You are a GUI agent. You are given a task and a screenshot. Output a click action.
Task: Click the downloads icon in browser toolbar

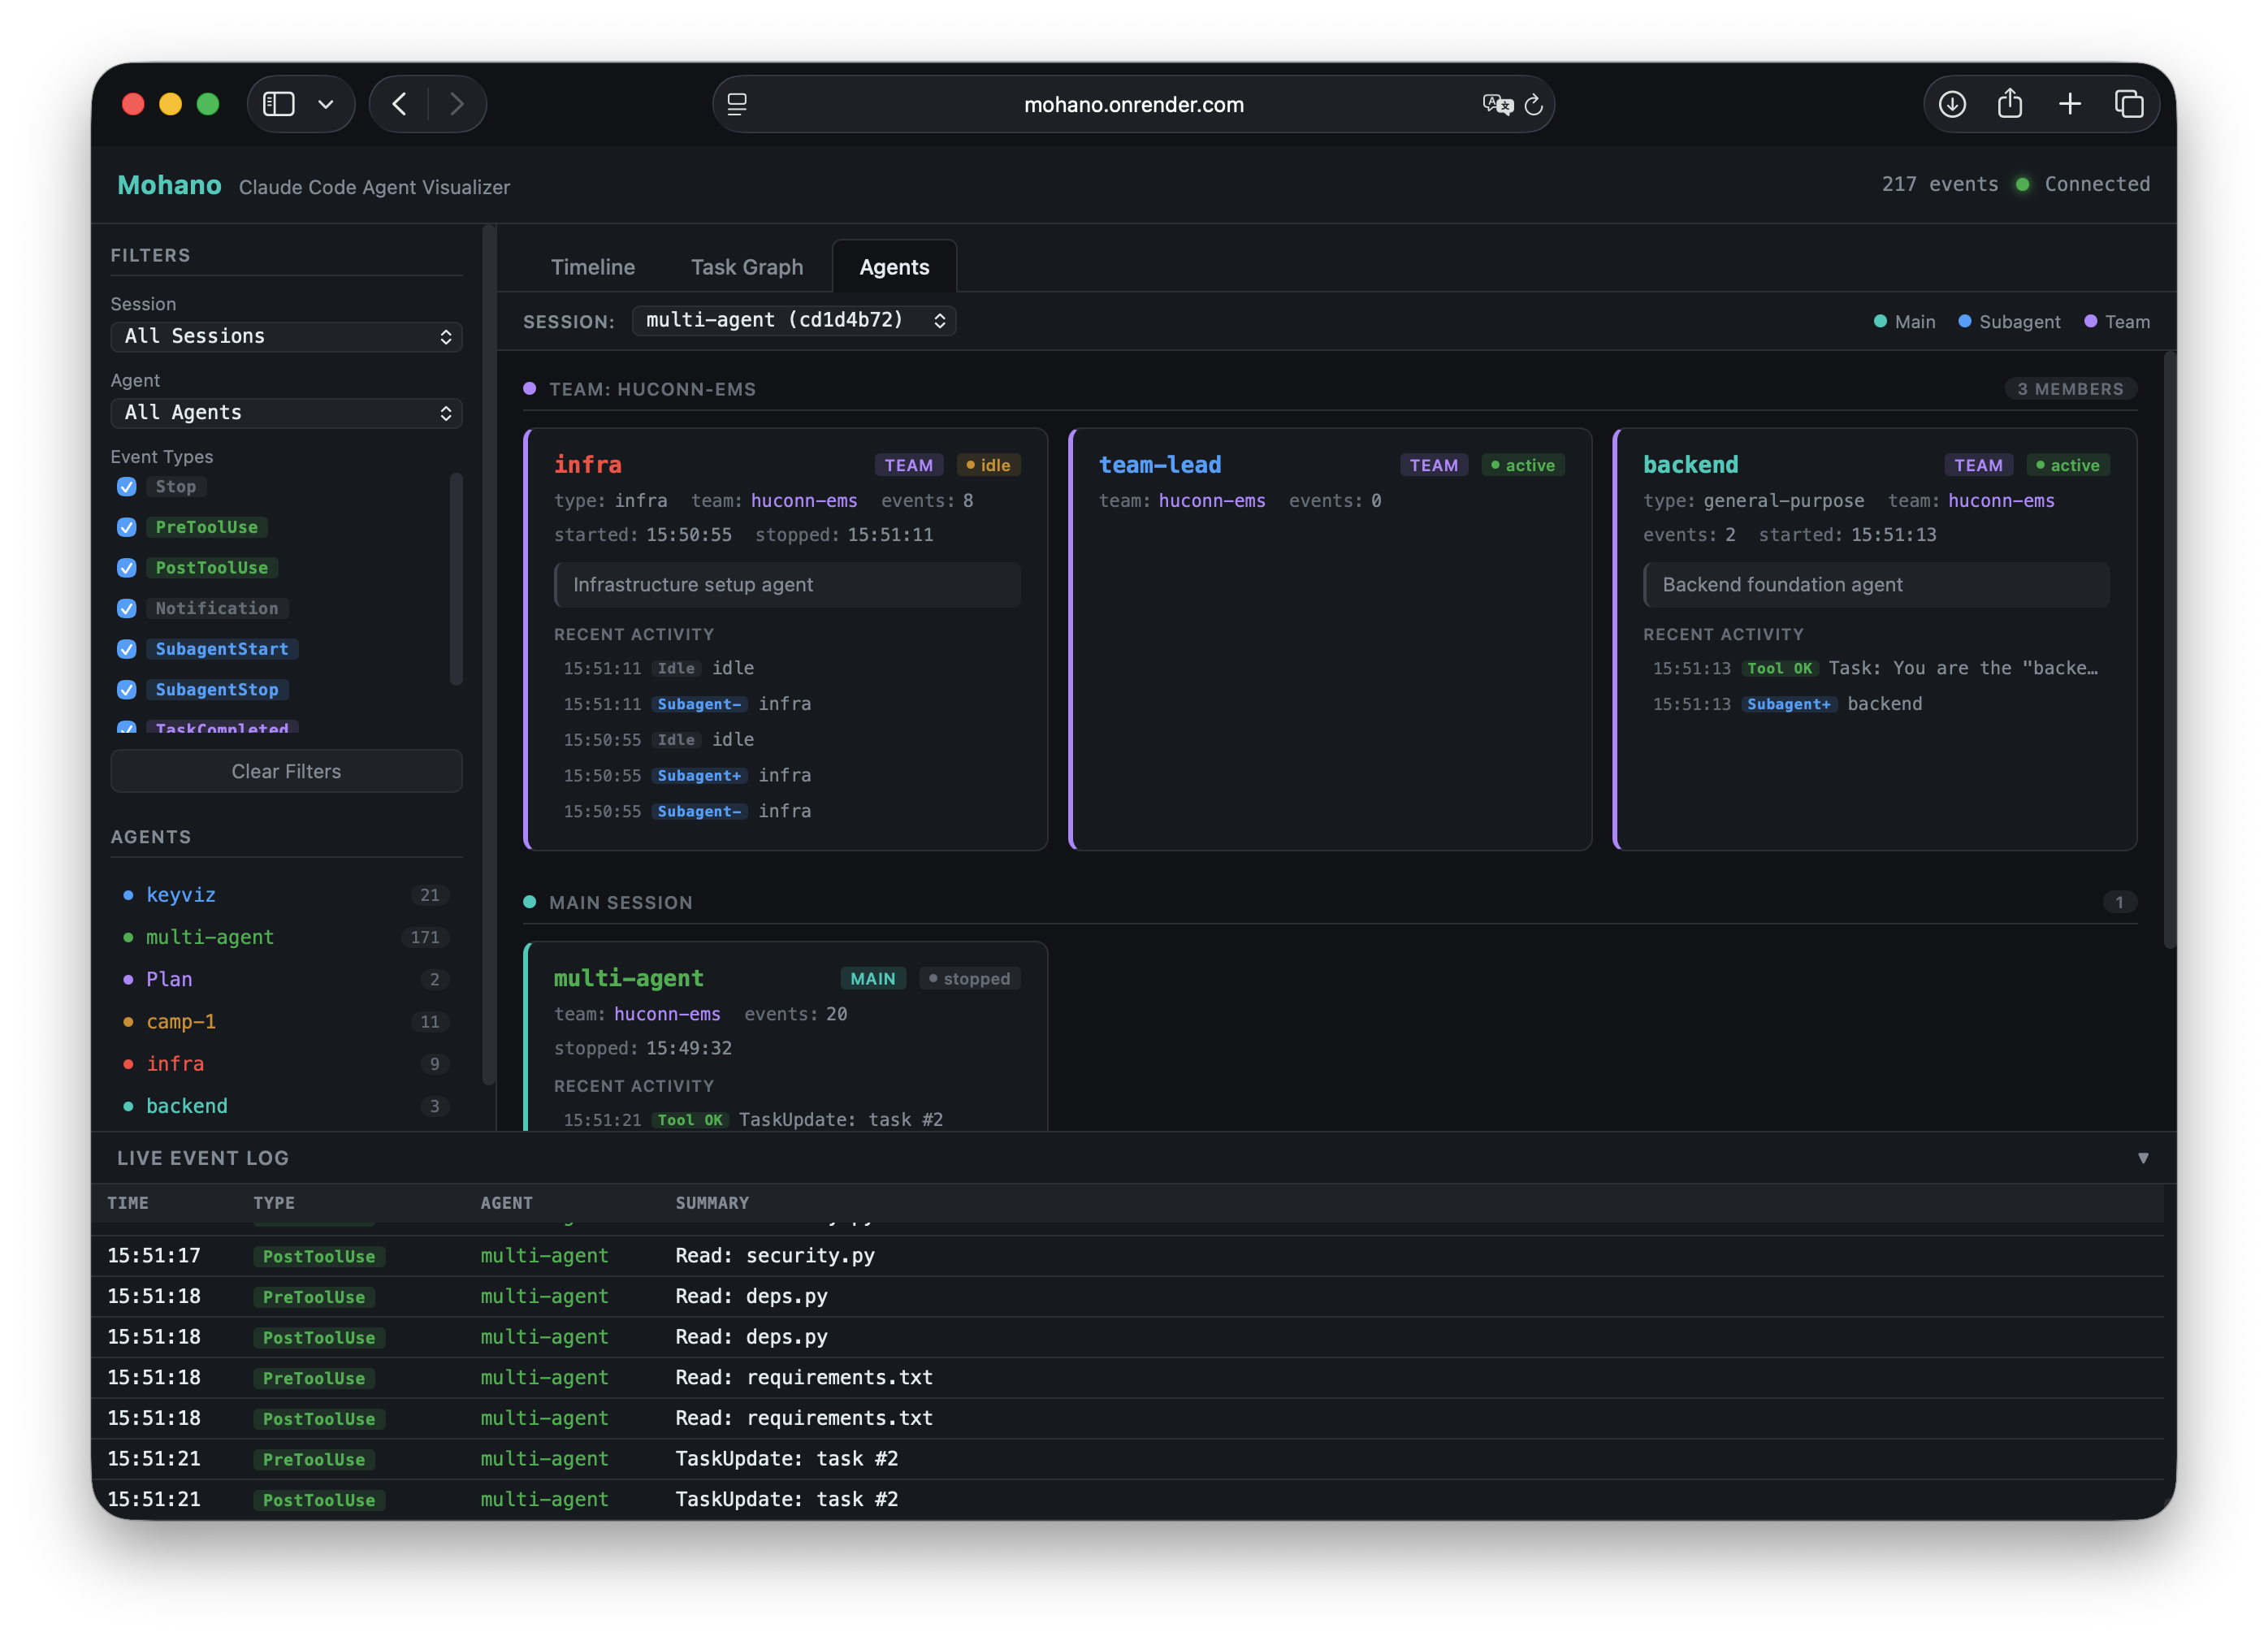(1951, 103)
